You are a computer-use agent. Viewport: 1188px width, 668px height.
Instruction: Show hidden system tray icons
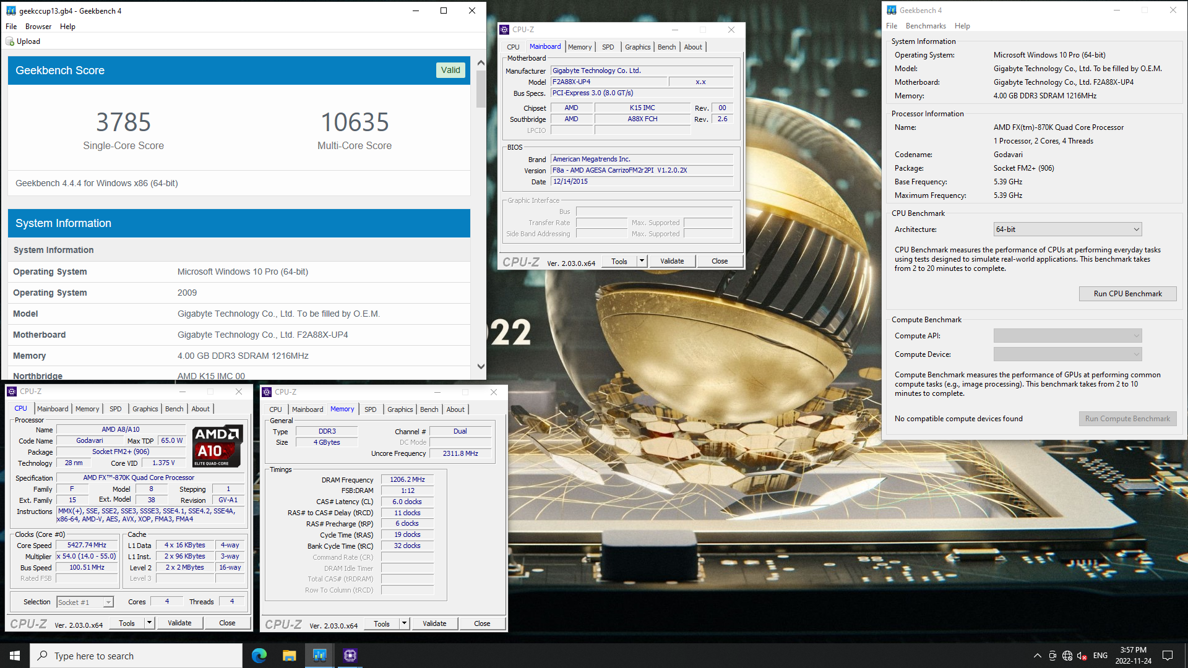1037,656
